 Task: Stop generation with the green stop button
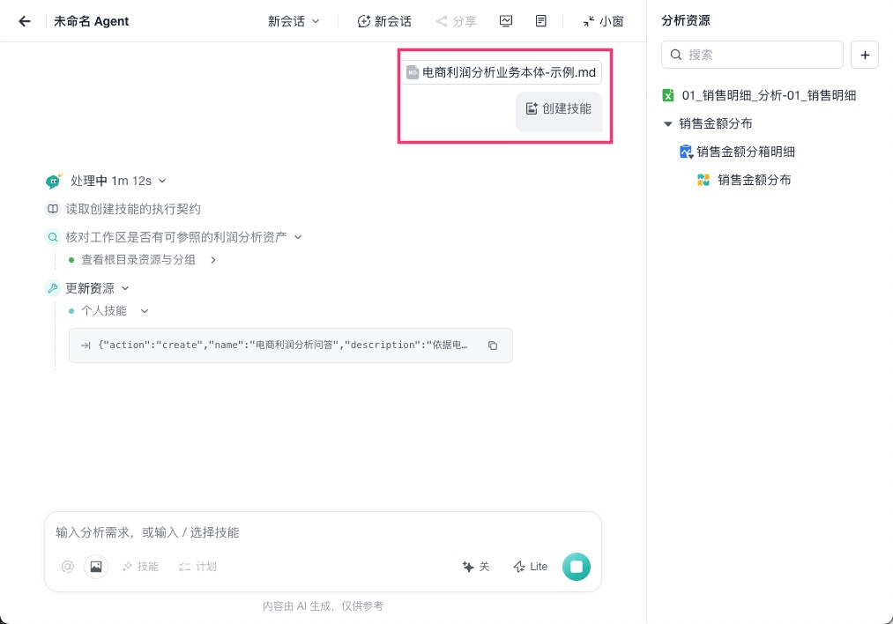pyautogui.click(x=577, y=567)
